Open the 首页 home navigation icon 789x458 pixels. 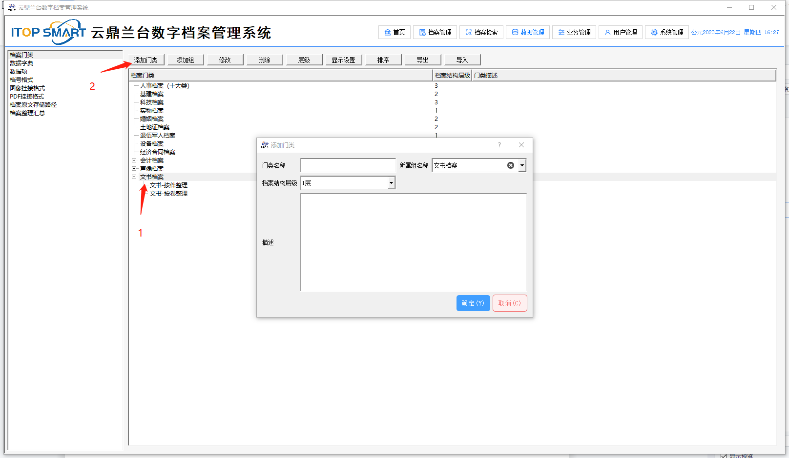(x=388, y=32)
